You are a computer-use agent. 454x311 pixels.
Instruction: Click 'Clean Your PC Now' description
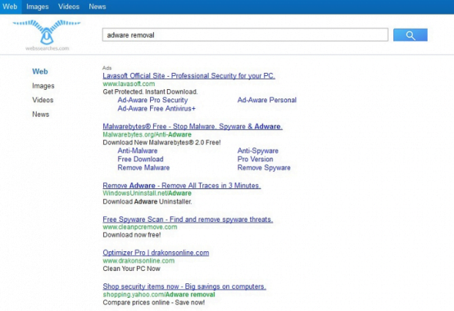131,269
